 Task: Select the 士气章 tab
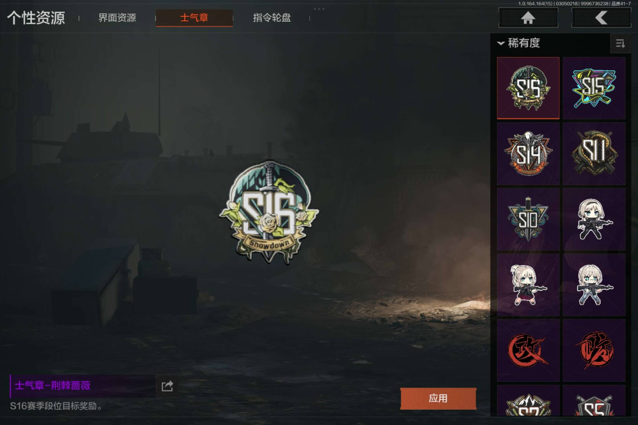pos(194,18)
